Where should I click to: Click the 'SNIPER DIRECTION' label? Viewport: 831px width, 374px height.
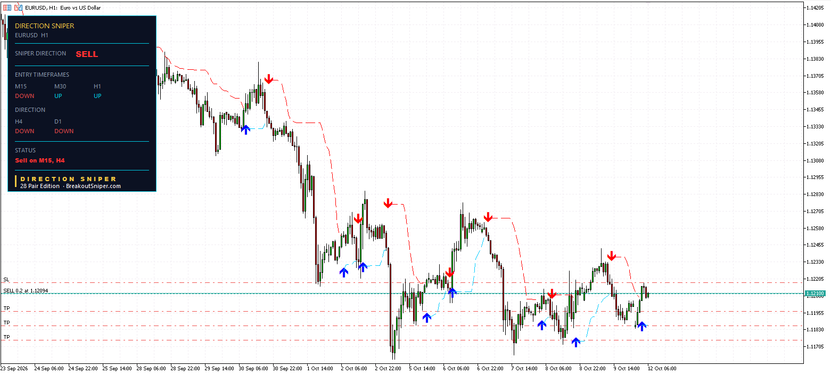point(40,53)
